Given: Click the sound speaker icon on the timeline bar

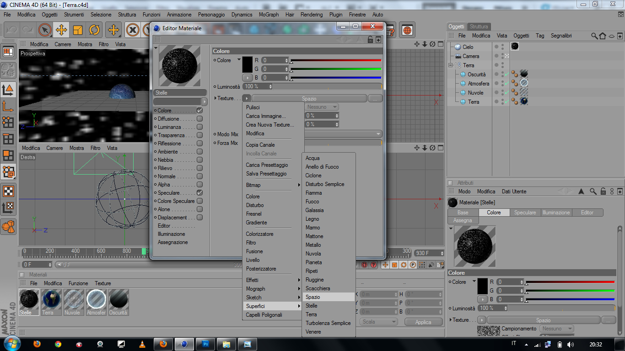Looking at the screenshot, I should tap(431, 265).
